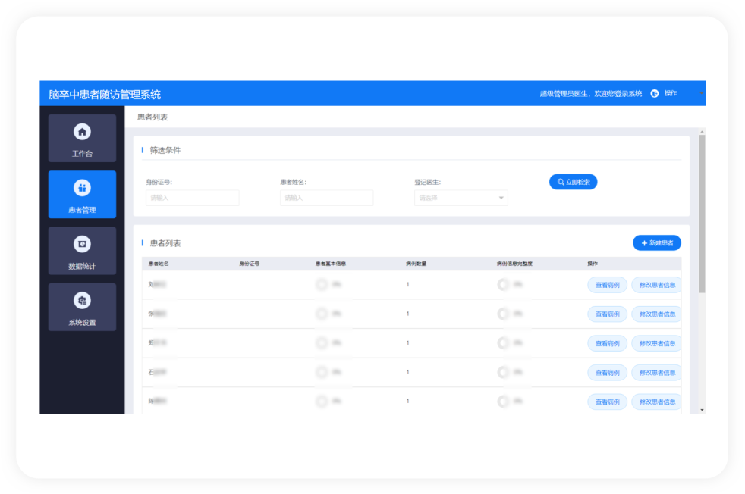Click the case completeness circle in 石 row
The width and height of the screenshot is (745, 494).
(x=503, y=372)
